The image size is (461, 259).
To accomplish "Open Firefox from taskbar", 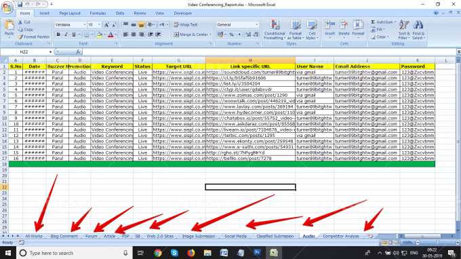I will pos(191,253).
